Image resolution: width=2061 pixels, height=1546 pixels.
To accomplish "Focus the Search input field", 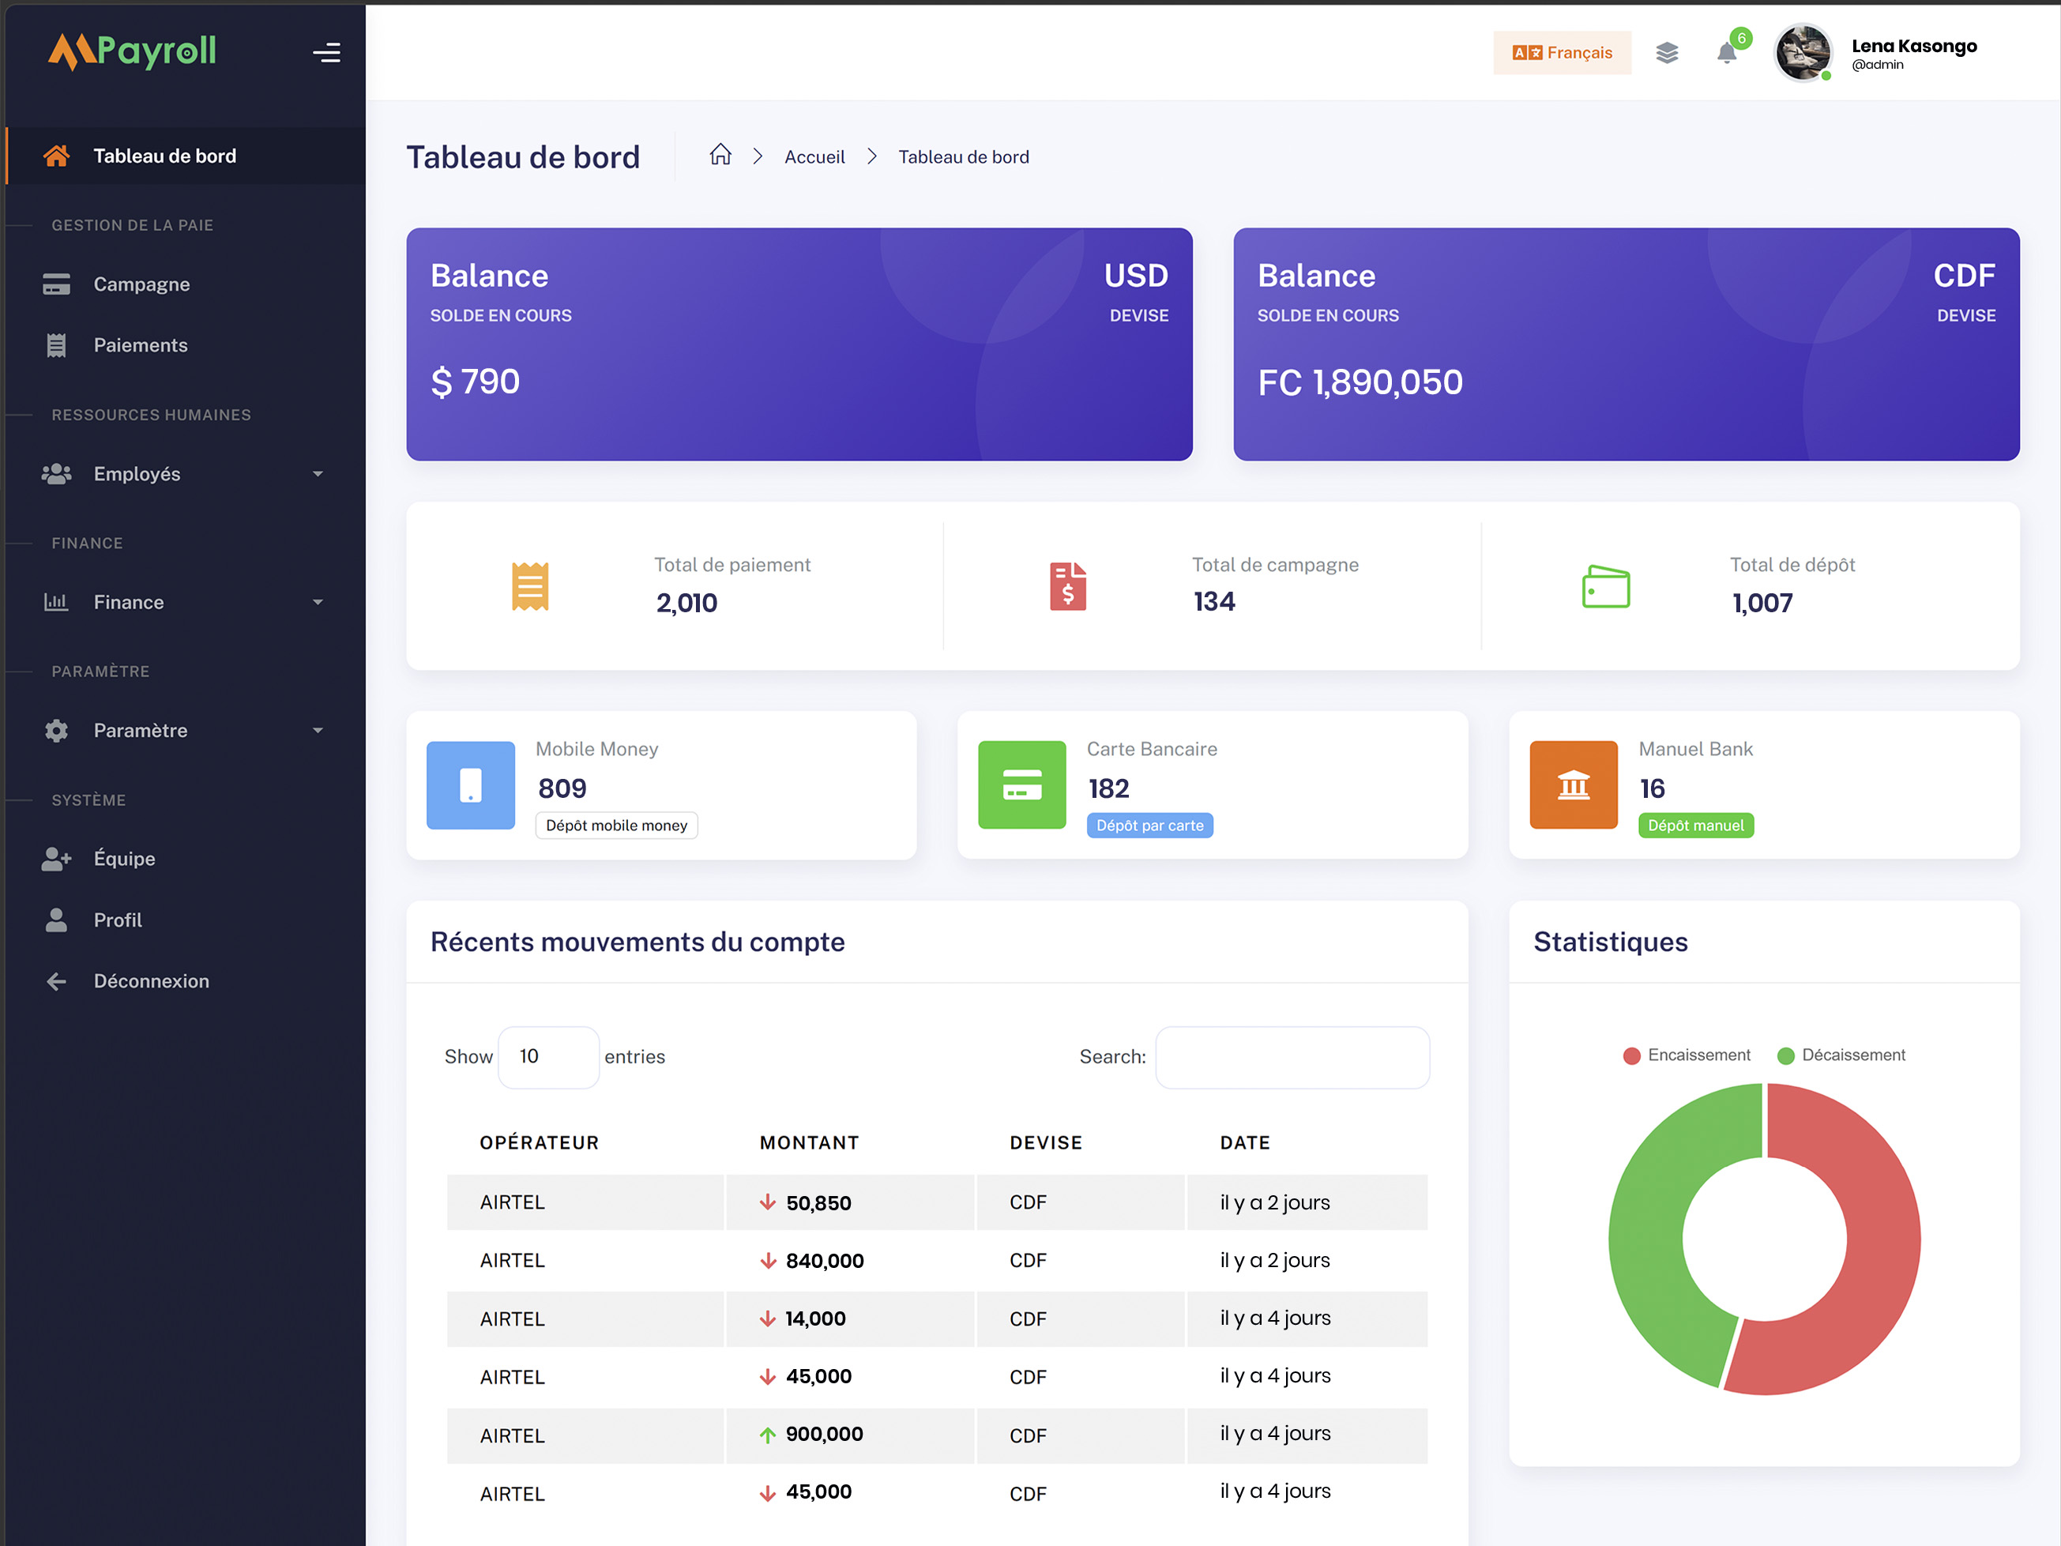I will click(1292, 1057).
